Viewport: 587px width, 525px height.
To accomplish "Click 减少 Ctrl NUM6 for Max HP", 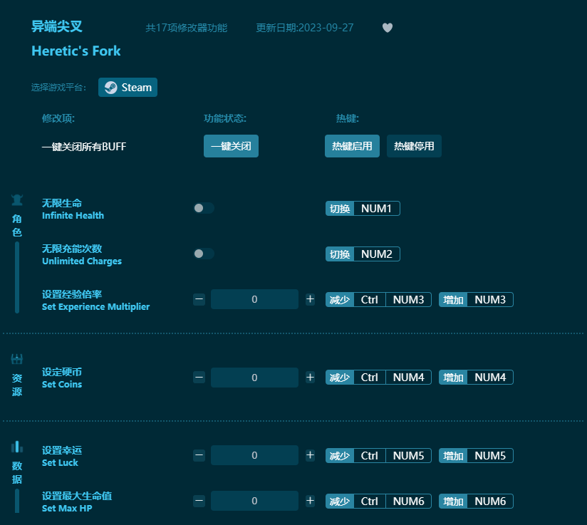I will point(378,501).
